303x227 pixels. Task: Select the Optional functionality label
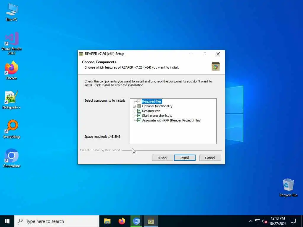(x=157, y=106)
